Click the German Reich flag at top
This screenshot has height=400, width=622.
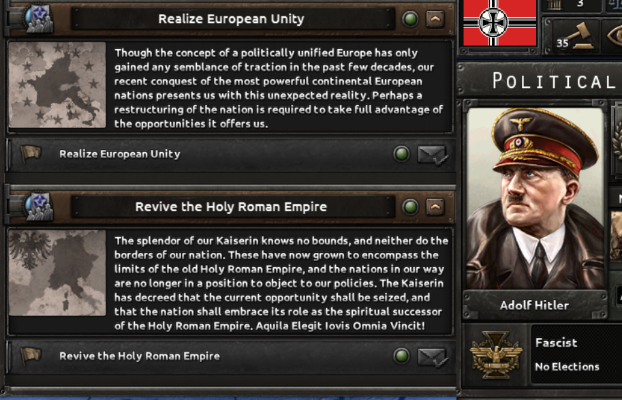(500, 23)
